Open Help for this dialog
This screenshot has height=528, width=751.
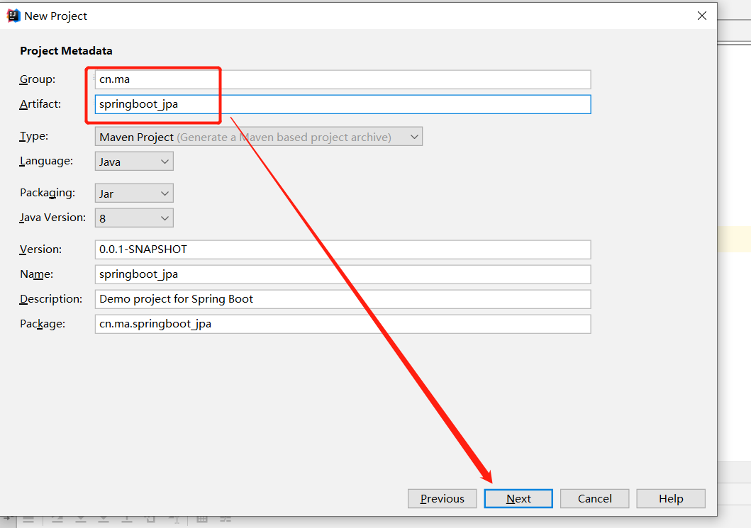click(x=671, y=498)
